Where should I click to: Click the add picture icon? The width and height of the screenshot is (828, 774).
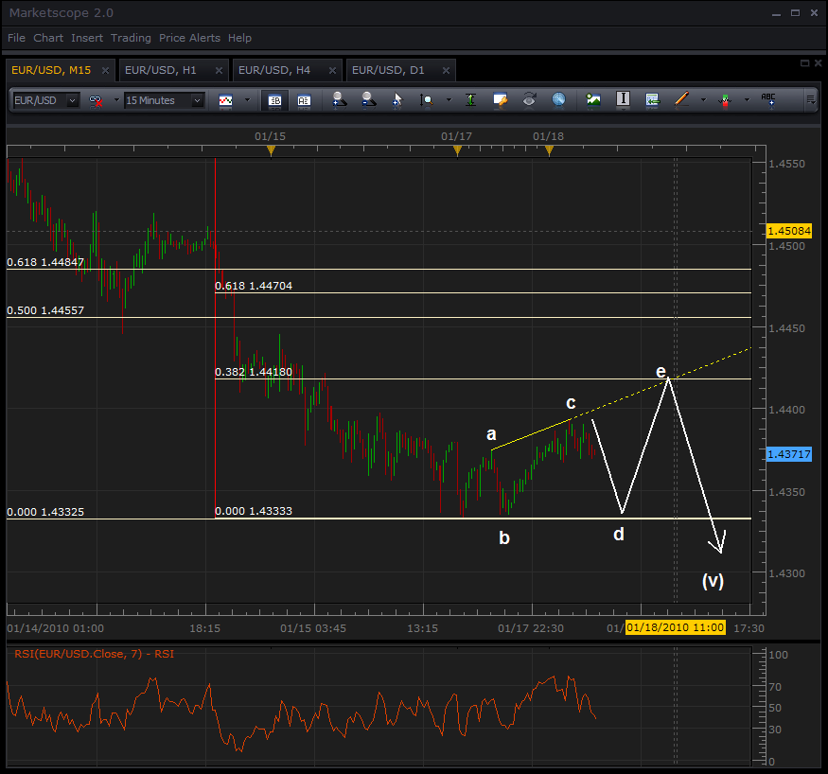pyautogui.click(x=593, y=99)
